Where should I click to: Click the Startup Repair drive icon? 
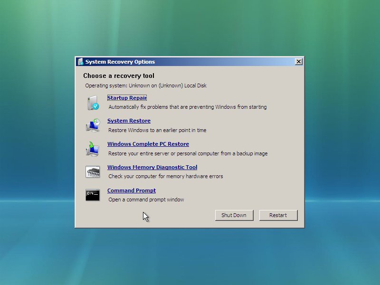(x=93, y=103)
